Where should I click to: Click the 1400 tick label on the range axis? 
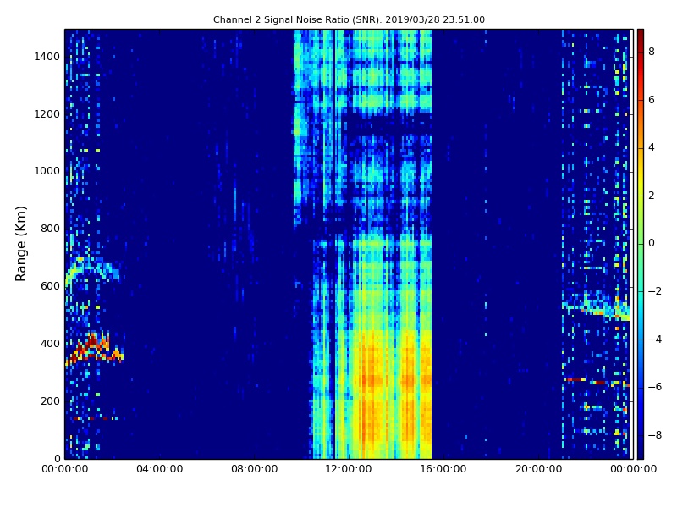click(x=47, y=57)
